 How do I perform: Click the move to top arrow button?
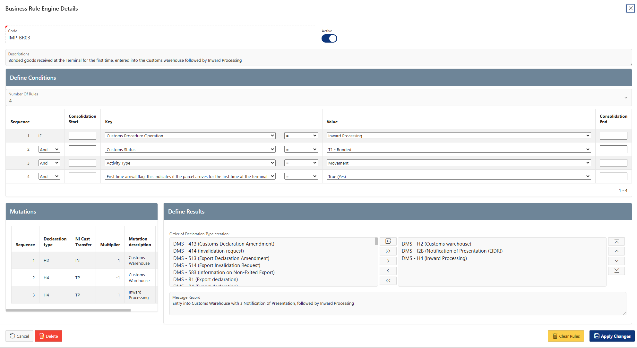[x=616, y=241]
